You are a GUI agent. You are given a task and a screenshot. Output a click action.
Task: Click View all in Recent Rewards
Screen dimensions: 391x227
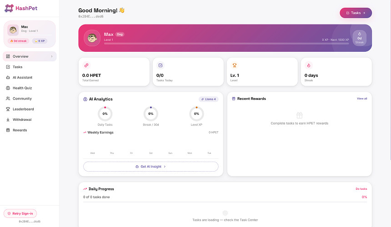[362, 99]
